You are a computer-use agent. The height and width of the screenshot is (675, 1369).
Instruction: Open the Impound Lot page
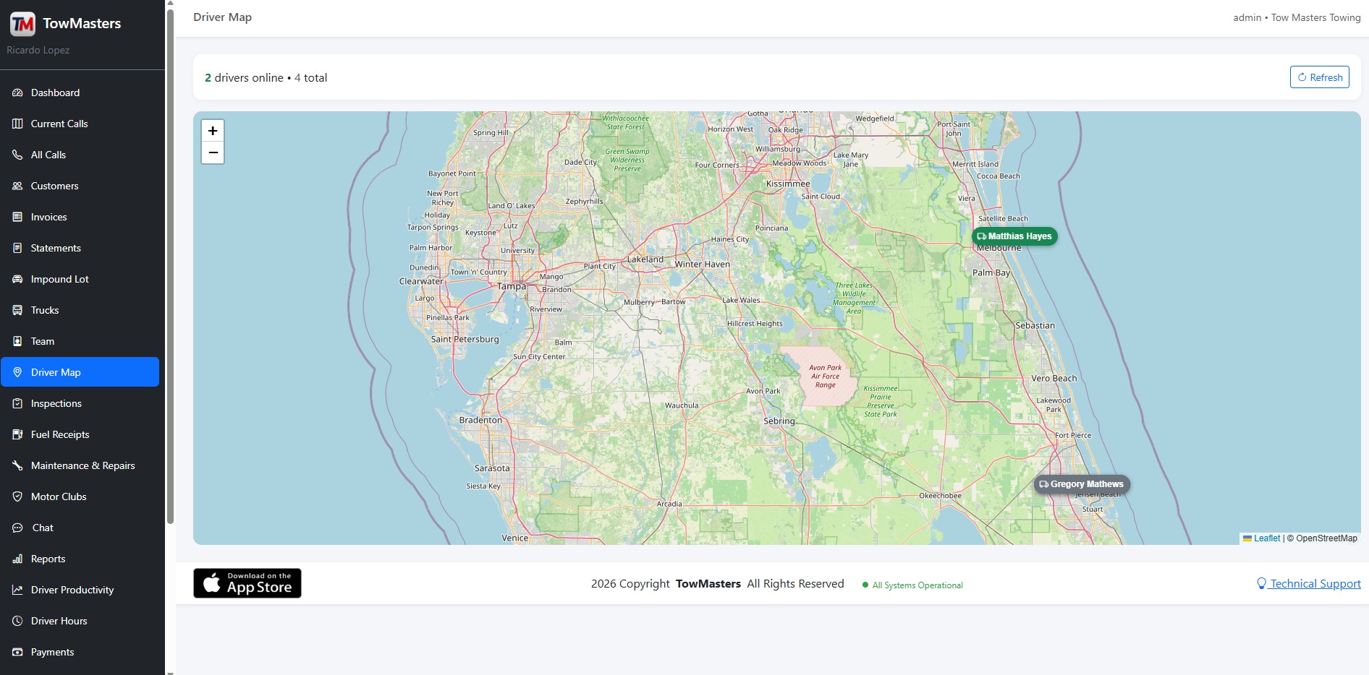click(80, 279)
